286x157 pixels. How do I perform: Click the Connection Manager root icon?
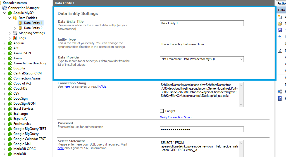coord(4,8)
